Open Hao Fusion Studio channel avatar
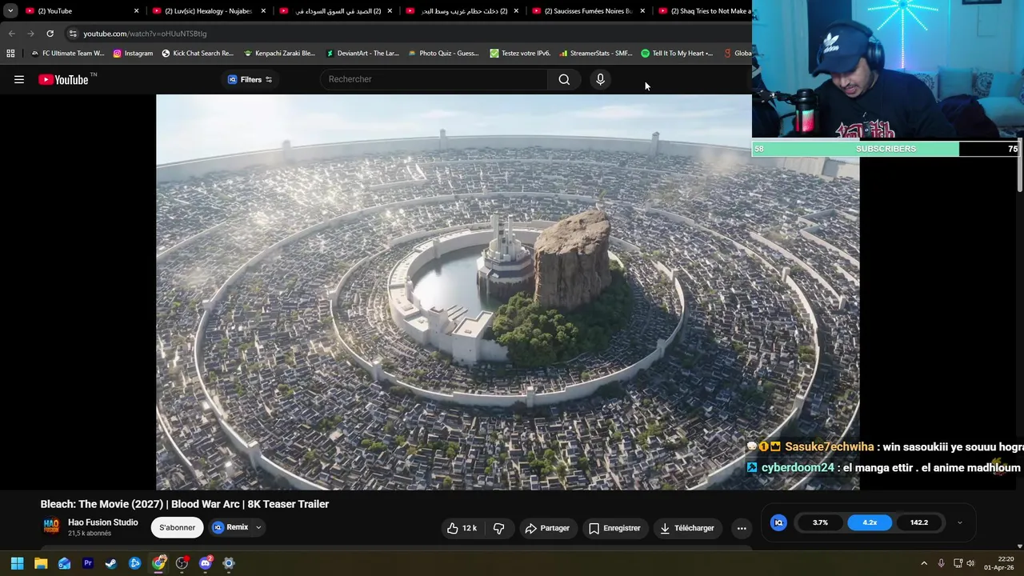The width and height of the screenshot is (1024, 576). pos(51,526)
